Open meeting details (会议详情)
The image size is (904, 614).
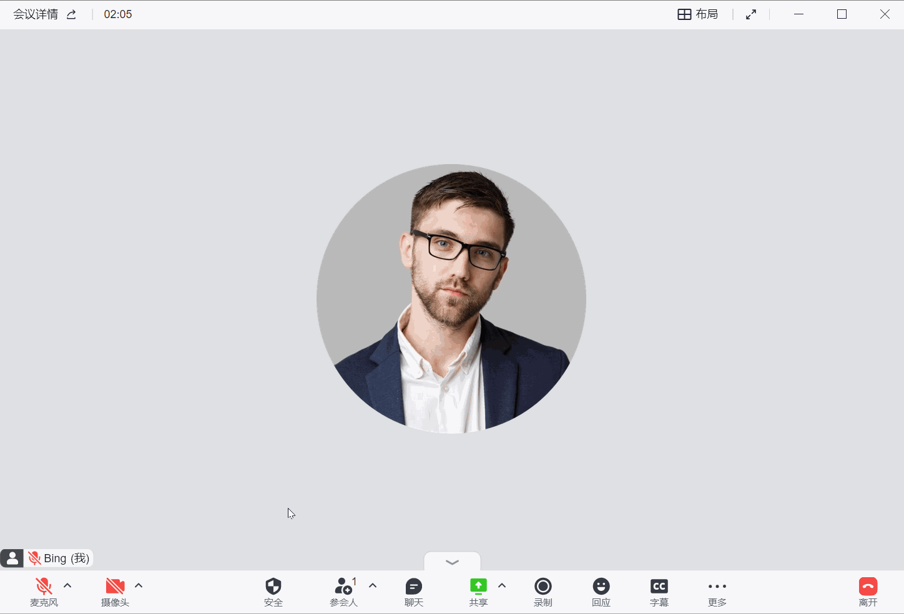(36, 14)
